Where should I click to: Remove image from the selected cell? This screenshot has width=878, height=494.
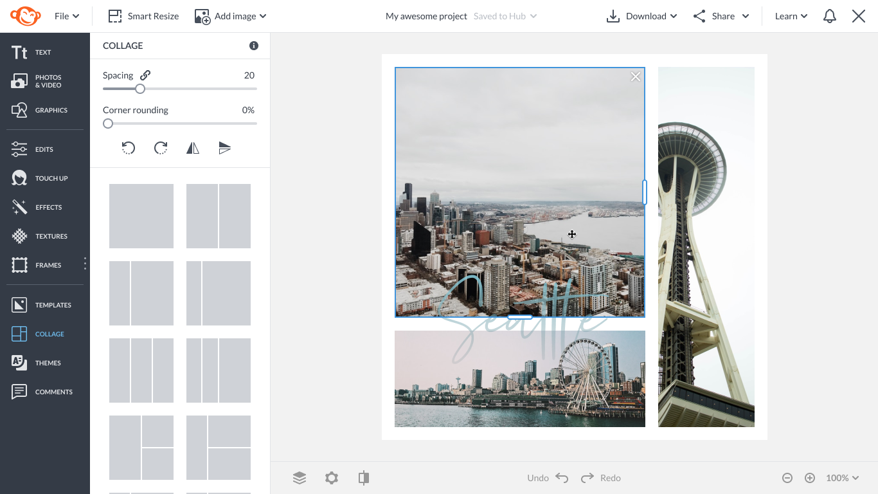tap(636, 77)
